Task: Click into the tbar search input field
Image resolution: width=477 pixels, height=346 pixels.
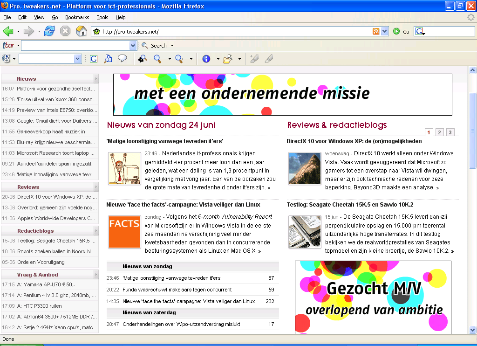Action: 76,45
